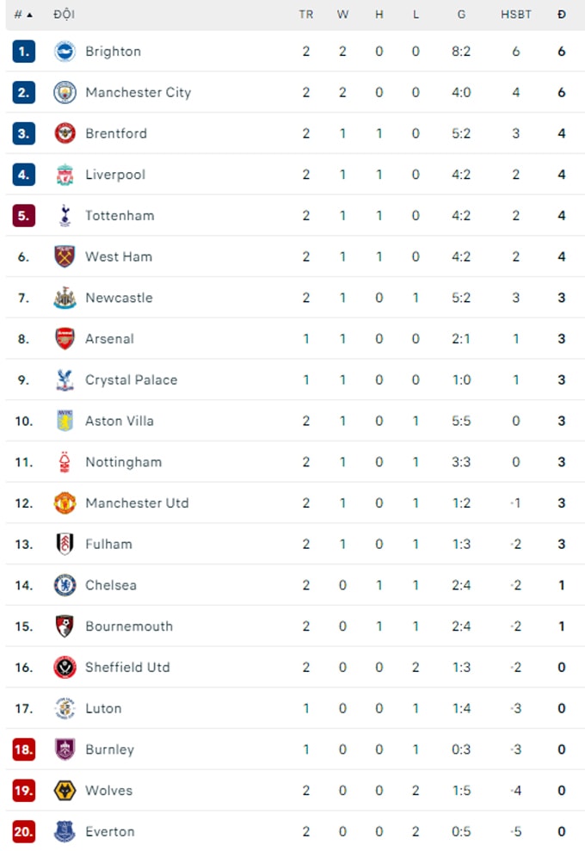
Task: Click the red position 18 badge
Action: [x=24, y=749]
